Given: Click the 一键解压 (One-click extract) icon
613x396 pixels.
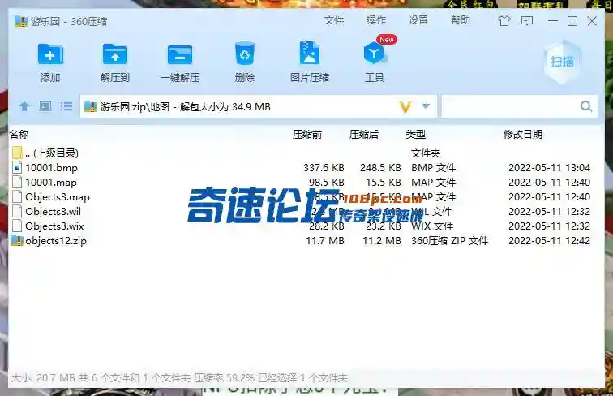Looking at the screenshot, I should point(180,55).
